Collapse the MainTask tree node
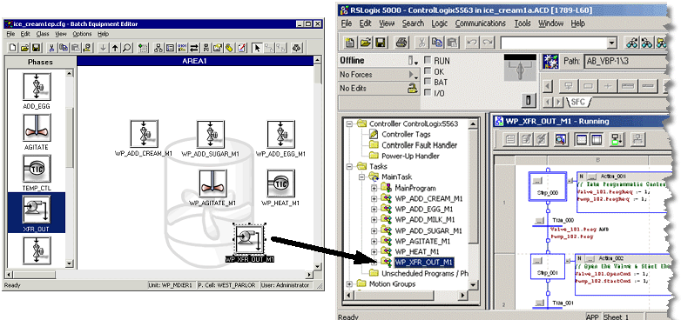This screenshot has height=320, width=681. click(x=361, y=177)
